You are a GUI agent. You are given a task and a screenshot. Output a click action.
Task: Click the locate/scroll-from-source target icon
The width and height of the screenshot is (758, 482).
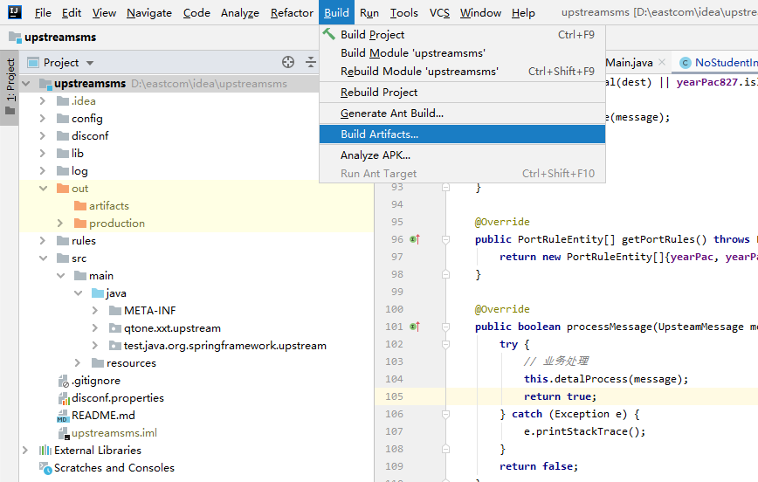(x=288, y=62)
